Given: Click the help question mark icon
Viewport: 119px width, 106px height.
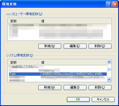Looking at the screenshot, I should click(x=109, y=4).
